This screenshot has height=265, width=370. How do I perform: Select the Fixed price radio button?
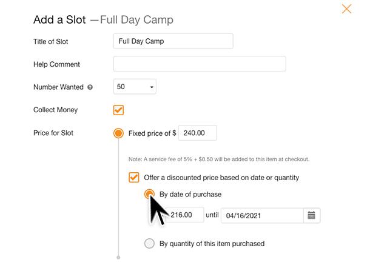point(118,133)
